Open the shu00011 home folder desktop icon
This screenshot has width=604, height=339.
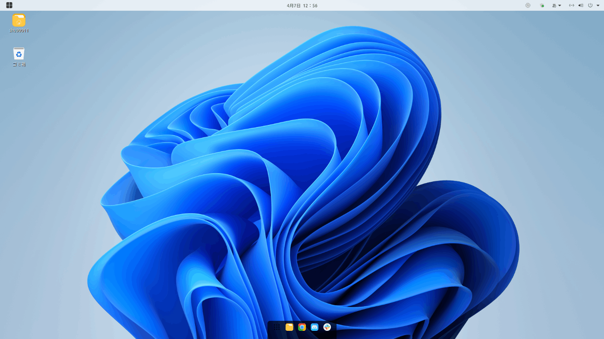pyautogui.click(x=19, y=23)
